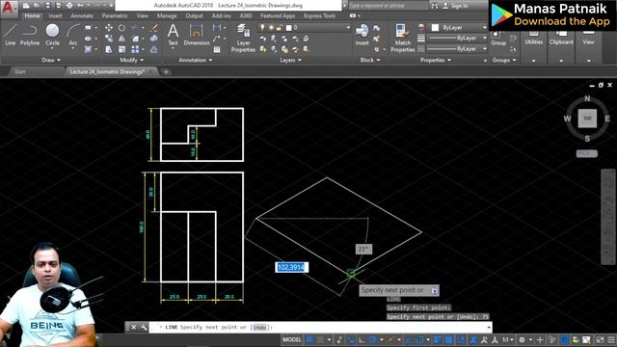Open Layer Properties manager
Image resolution: width=617 pixels, height=347 pixels.
click(243, 38)
